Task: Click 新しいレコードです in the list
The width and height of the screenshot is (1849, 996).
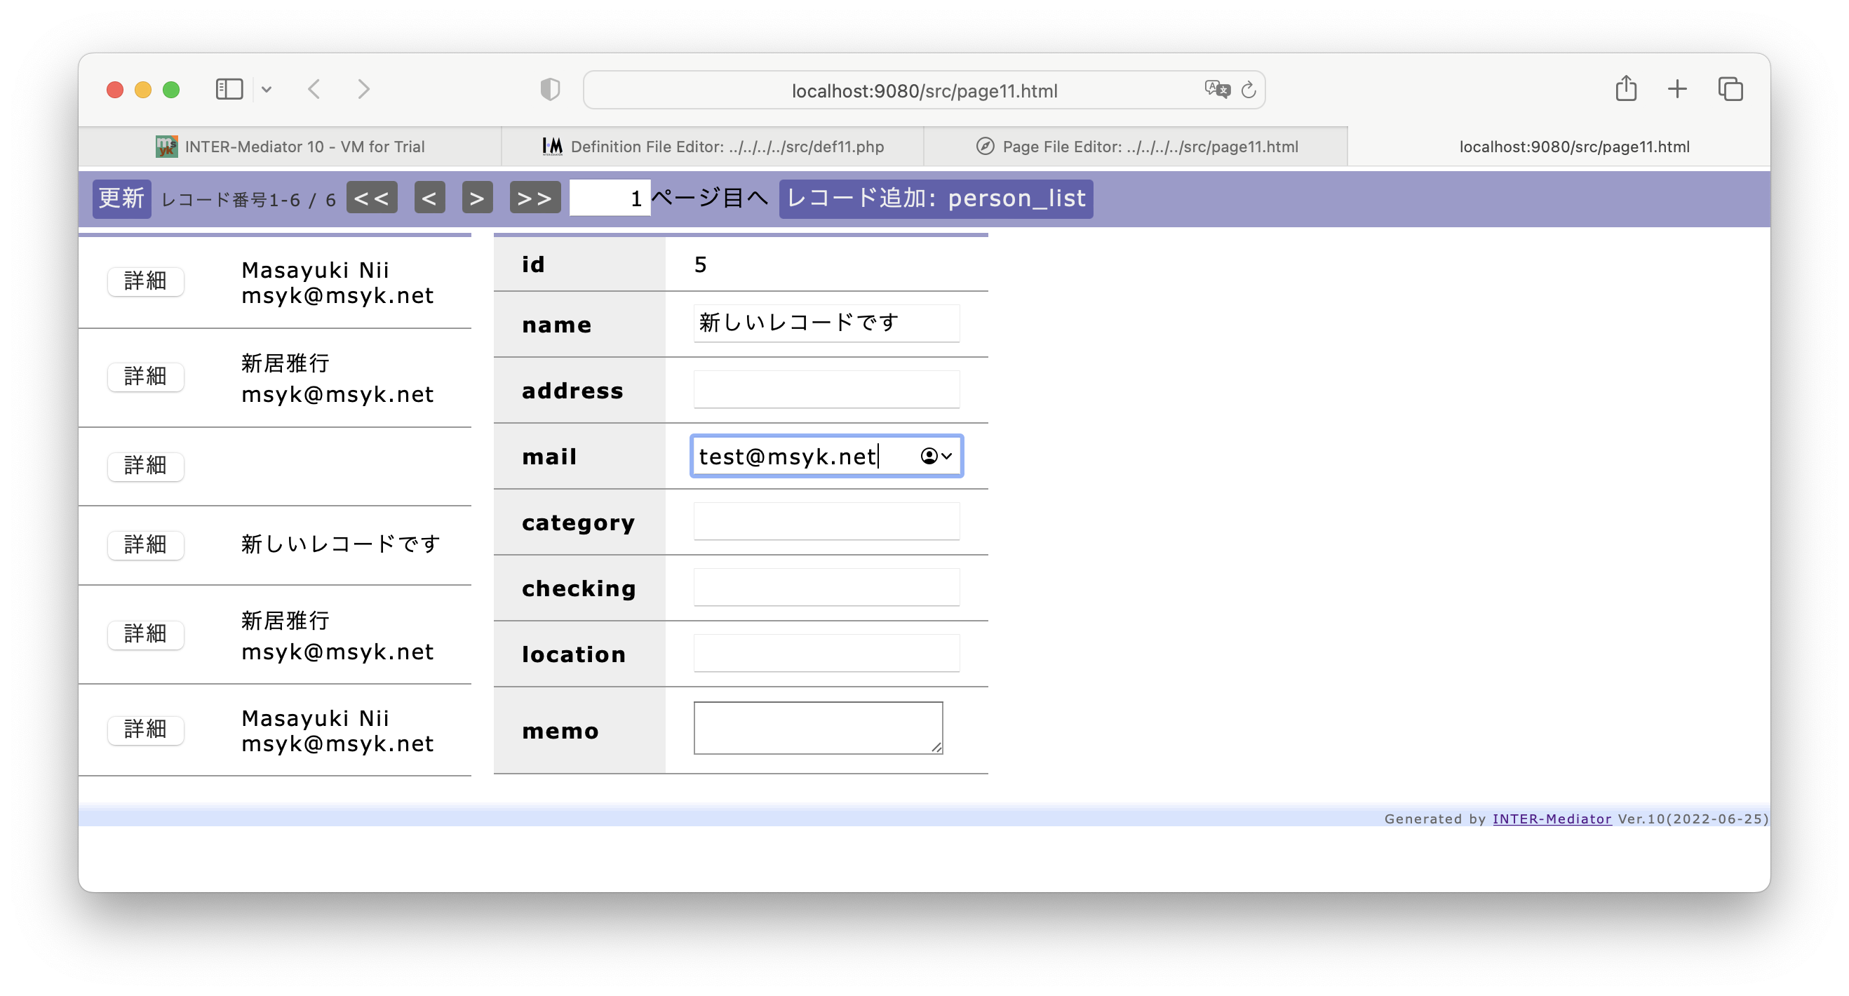Action: [340, 544]
